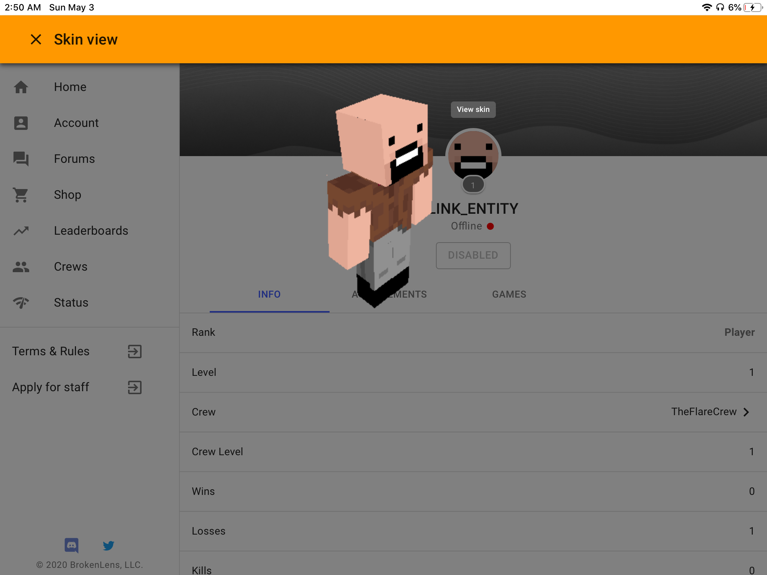Open Home via the house icon
Viewport: 767px width, 575px height.
tap(21, 87)
